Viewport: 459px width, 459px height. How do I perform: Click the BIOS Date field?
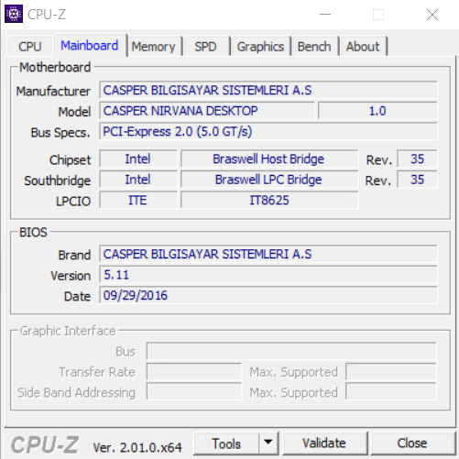click(x=268, y=295)
